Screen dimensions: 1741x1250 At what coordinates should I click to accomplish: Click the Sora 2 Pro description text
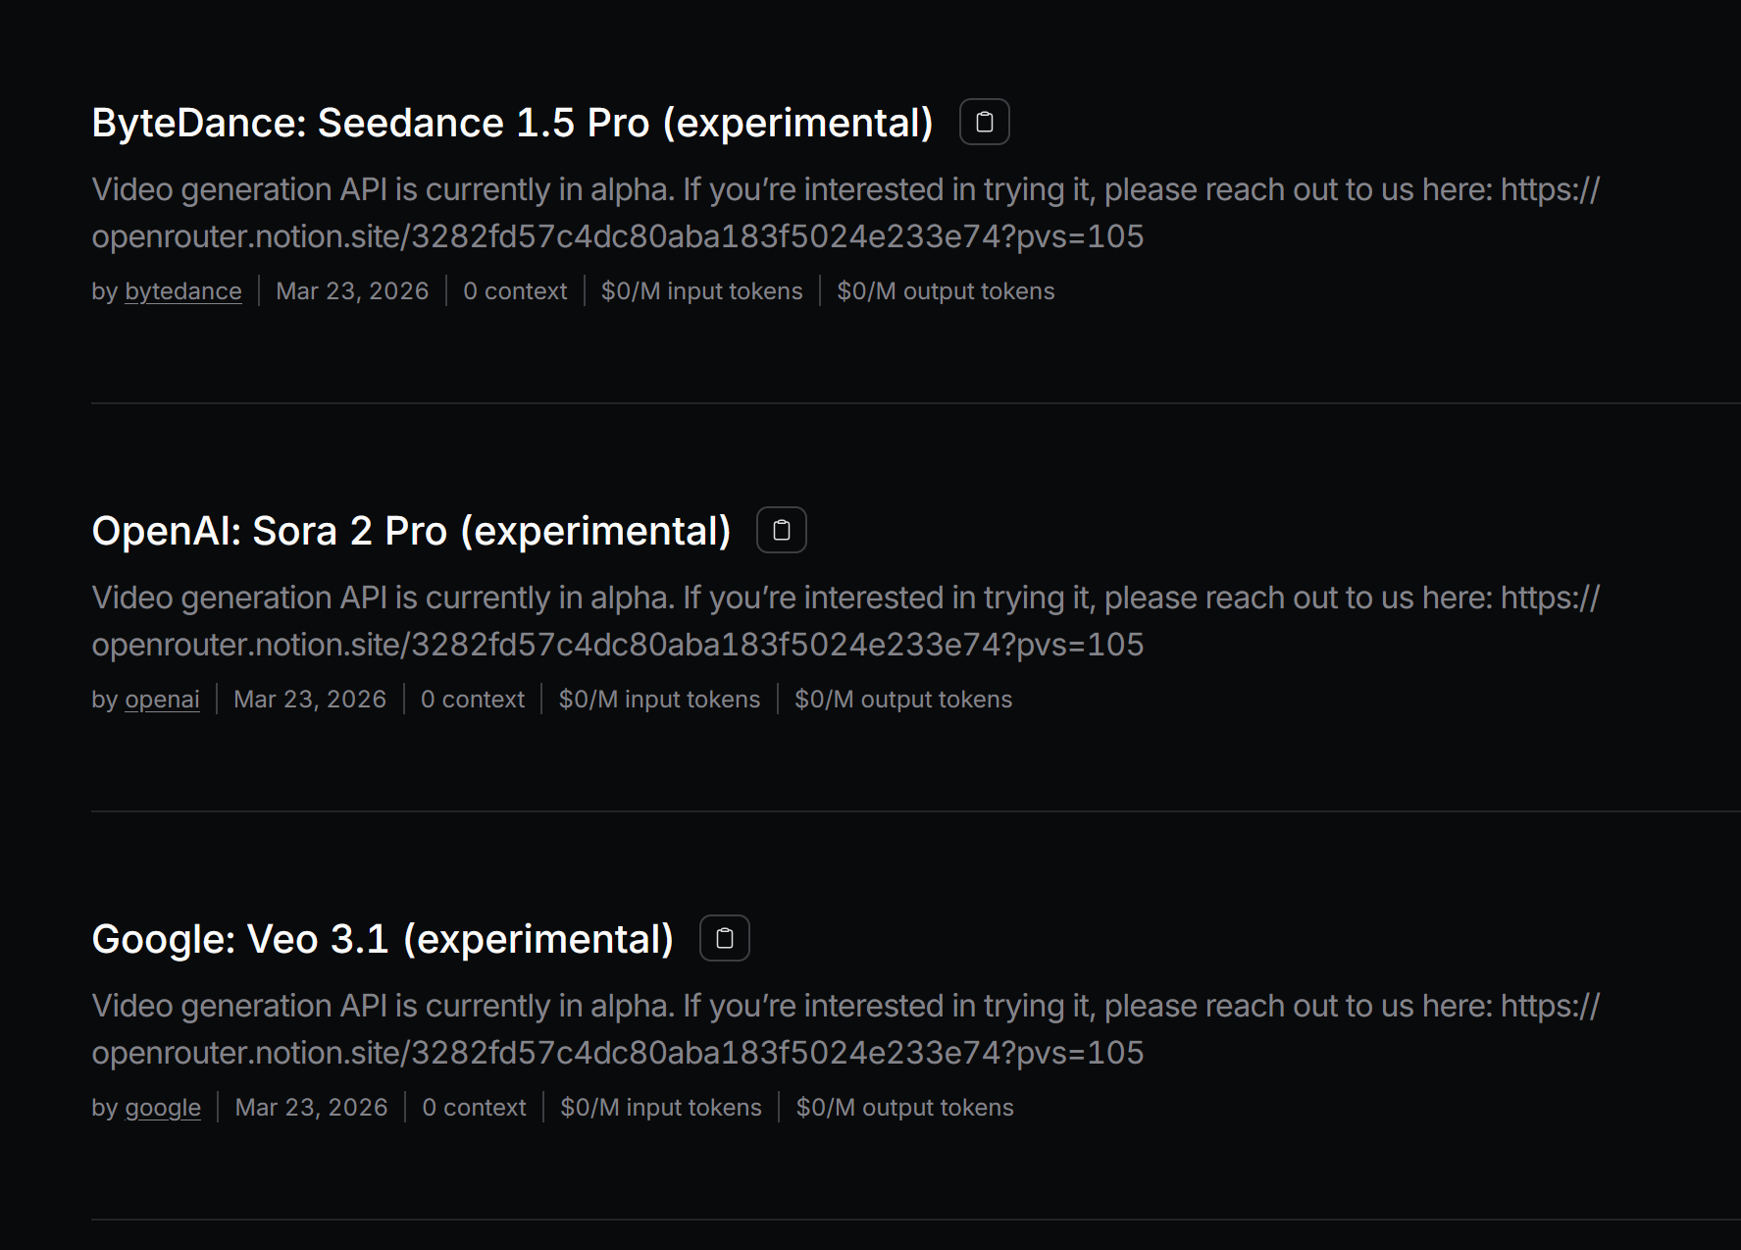[845, 621]
